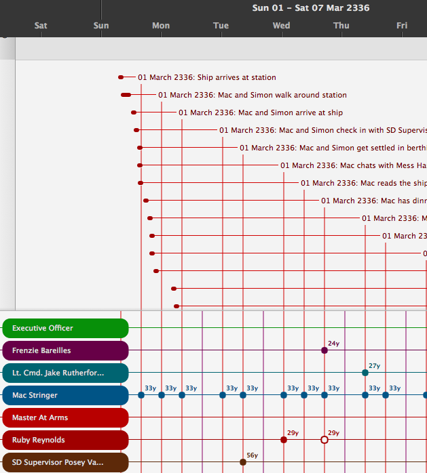The height and width of the screenshot is (473, 427).
Task: Select the Frenzie Bareilles entity label
Action: [x=65, y=350]
